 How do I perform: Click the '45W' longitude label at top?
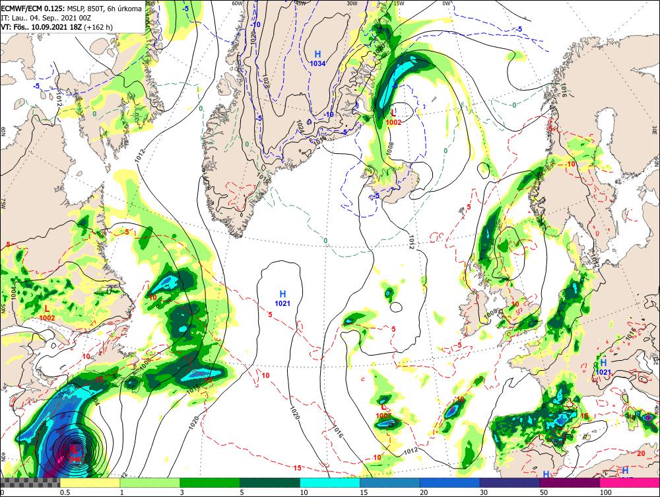point(300,3)
